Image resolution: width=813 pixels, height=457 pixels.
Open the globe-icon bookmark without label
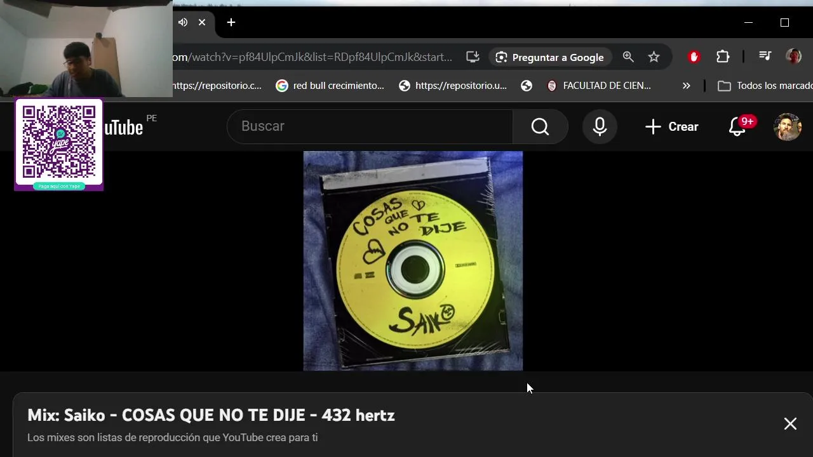click(x=527, y=86)
